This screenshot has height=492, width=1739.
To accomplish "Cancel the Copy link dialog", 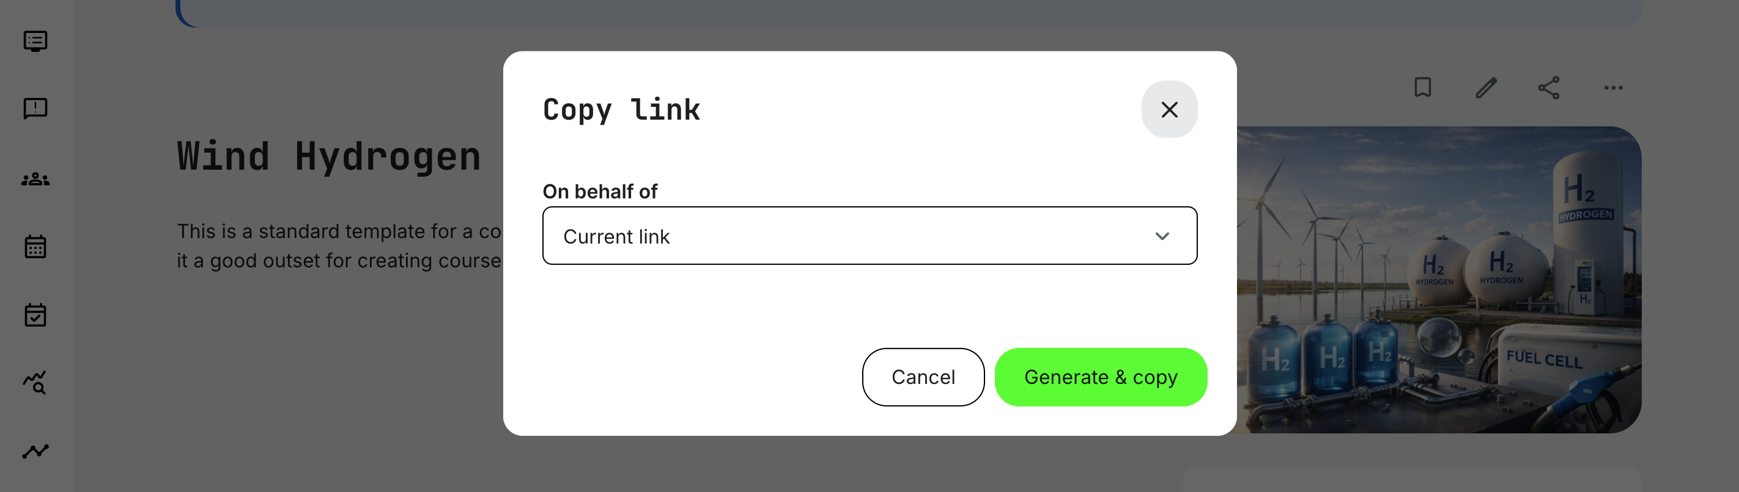I will click(x=923, y=377).
